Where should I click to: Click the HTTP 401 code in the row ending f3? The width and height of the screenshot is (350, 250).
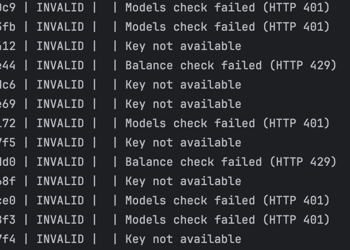coord(296,220)
